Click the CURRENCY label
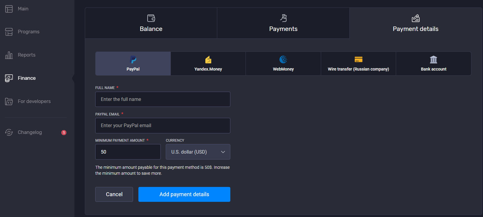This screenshot has width=483, height=217. (175, 140)
